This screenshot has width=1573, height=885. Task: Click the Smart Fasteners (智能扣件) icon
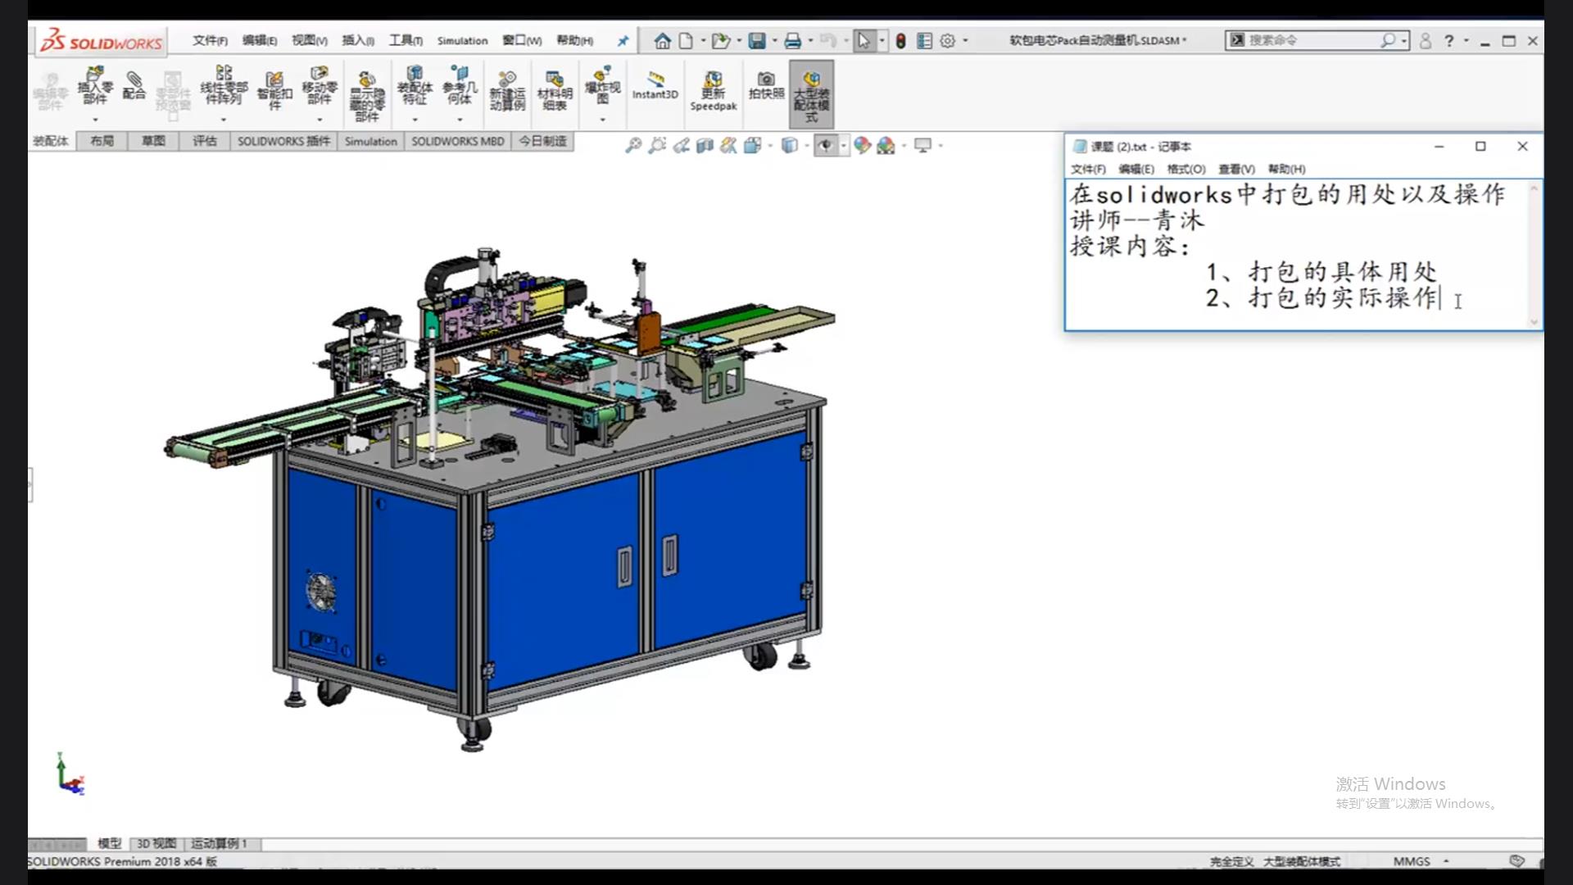(274, 90)
